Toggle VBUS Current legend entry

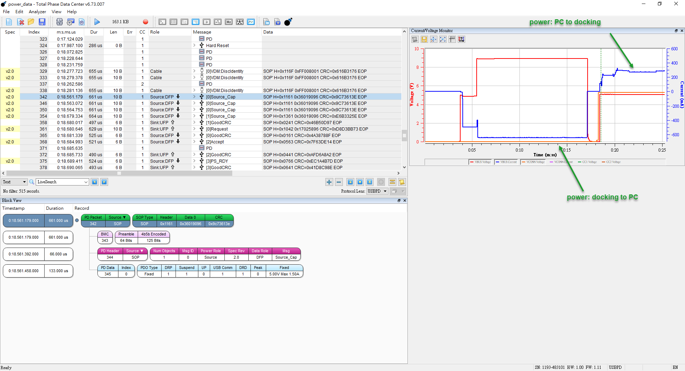pyautogui.click(x=506, y=162)
